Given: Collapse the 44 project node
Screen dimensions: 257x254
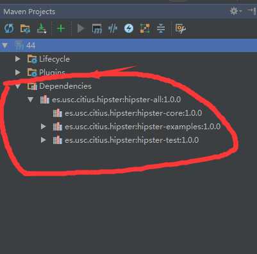Looking at the screenshot, I should click(5, 46).
